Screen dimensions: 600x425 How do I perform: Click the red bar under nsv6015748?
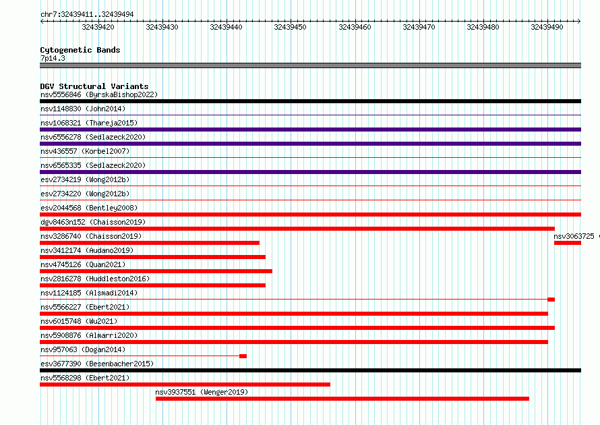297,328
